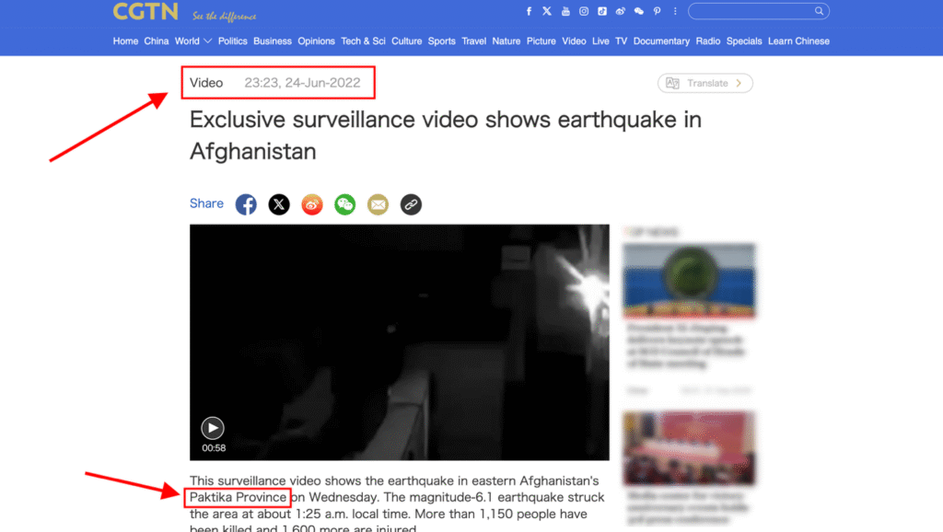The height and width of the screenshot is (532, 943).
Task: Go to Tech & Sci section
Action: 363,40
